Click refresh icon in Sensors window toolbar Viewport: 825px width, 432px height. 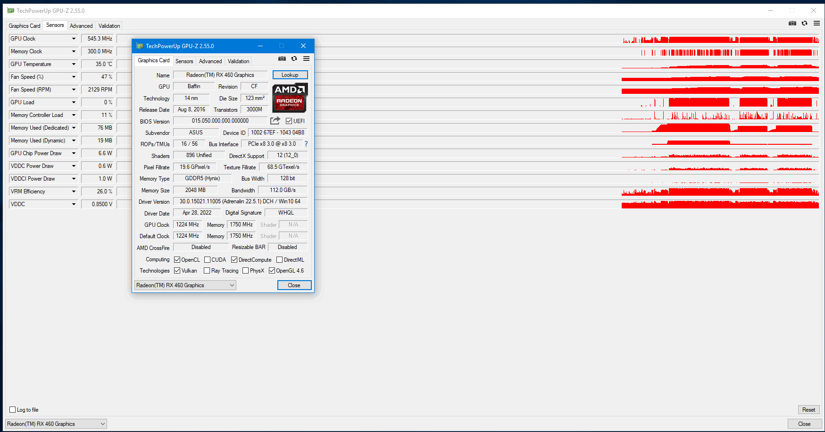[x=805, y=23]
